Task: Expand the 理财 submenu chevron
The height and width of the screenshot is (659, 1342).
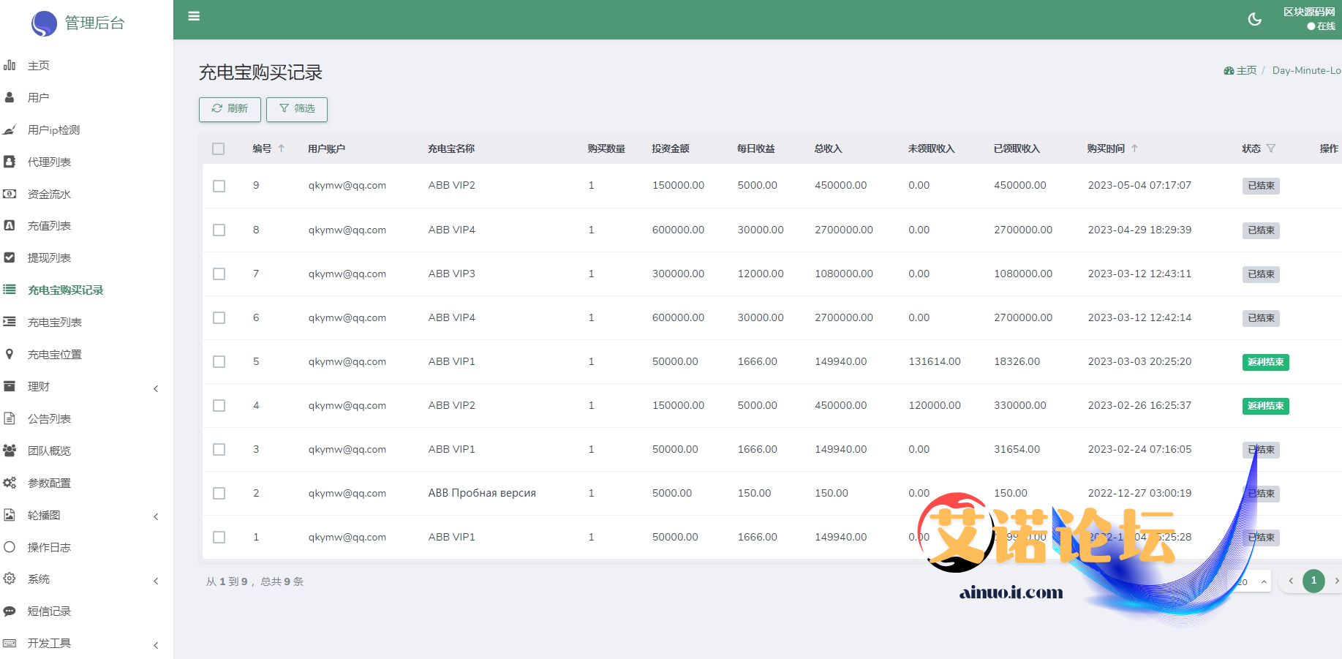Action: click(x=156, y=388)
